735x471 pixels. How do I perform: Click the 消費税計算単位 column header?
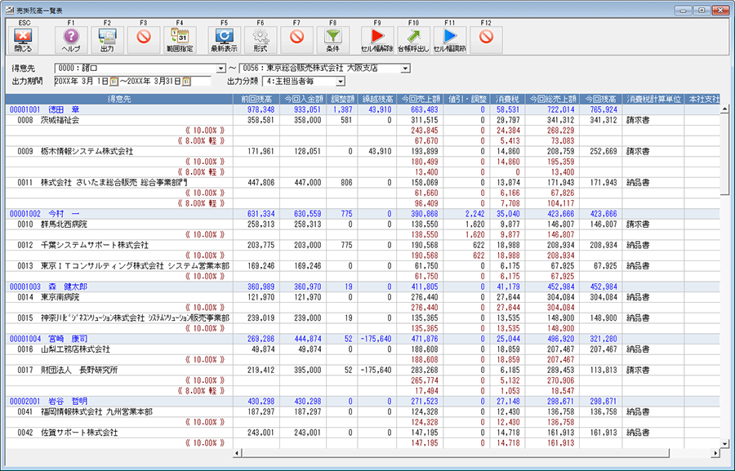tap(653, 99)
